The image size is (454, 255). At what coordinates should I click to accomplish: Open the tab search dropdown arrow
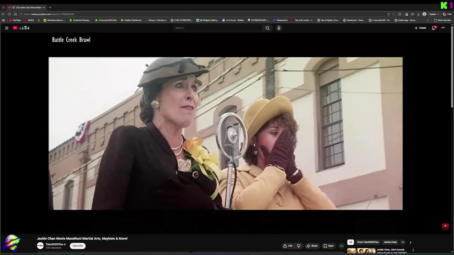coord(3,7)
